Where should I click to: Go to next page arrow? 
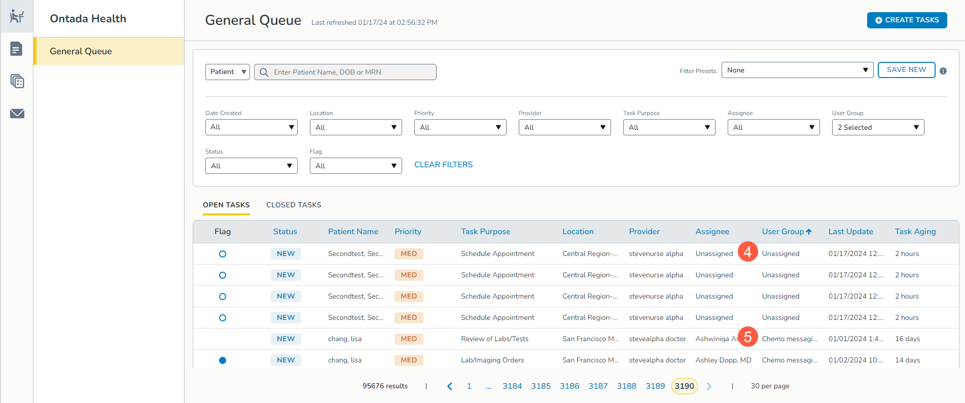tap(709, 386)
